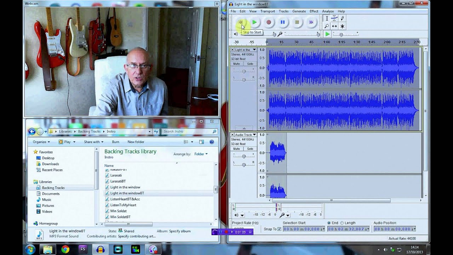453x255 pixels.
Task: Mute the 'Audio Track' track
Action: pos(236,149)
